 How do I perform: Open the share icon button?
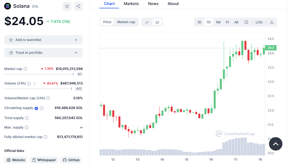[78, 6]
